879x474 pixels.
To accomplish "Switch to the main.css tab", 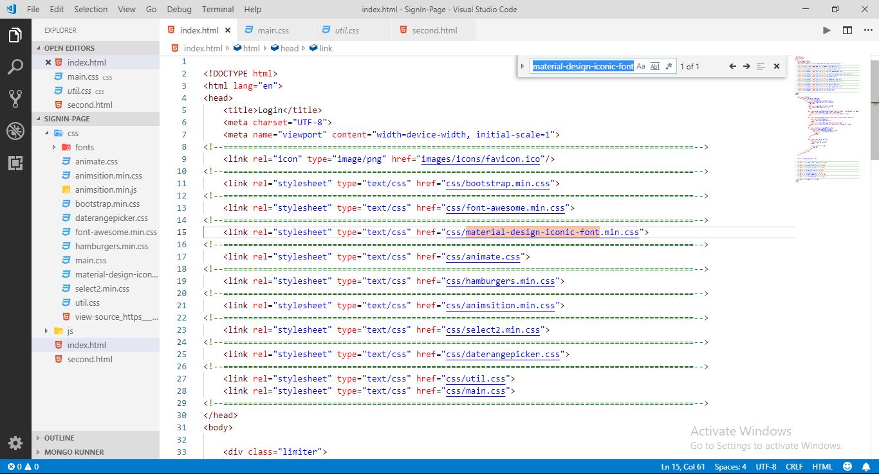I will [x=273, y=30].
